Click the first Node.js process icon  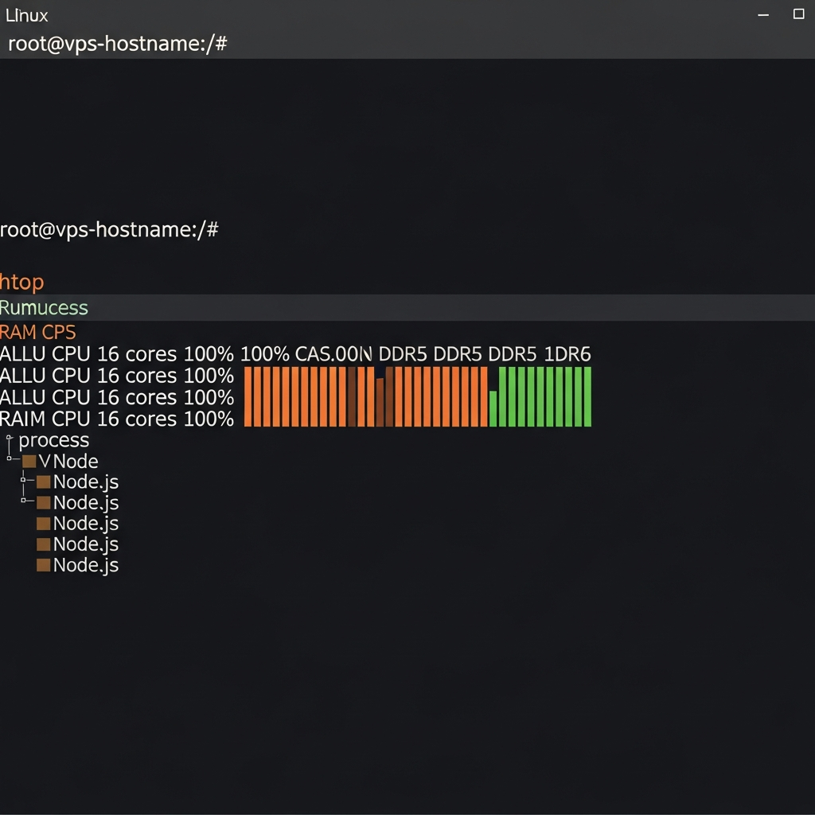pos(45,482)
